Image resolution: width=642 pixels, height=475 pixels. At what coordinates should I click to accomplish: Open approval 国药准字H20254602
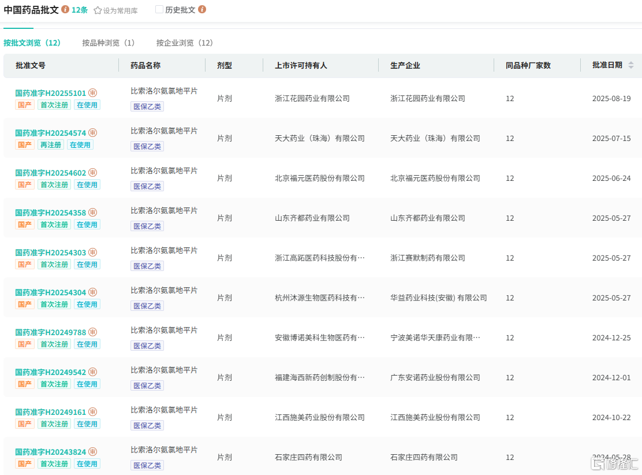pyautogui.click(x=51, y=173)
